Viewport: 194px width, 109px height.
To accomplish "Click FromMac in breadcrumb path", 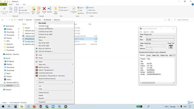I will pyautogui.click(x=38, y=20).
